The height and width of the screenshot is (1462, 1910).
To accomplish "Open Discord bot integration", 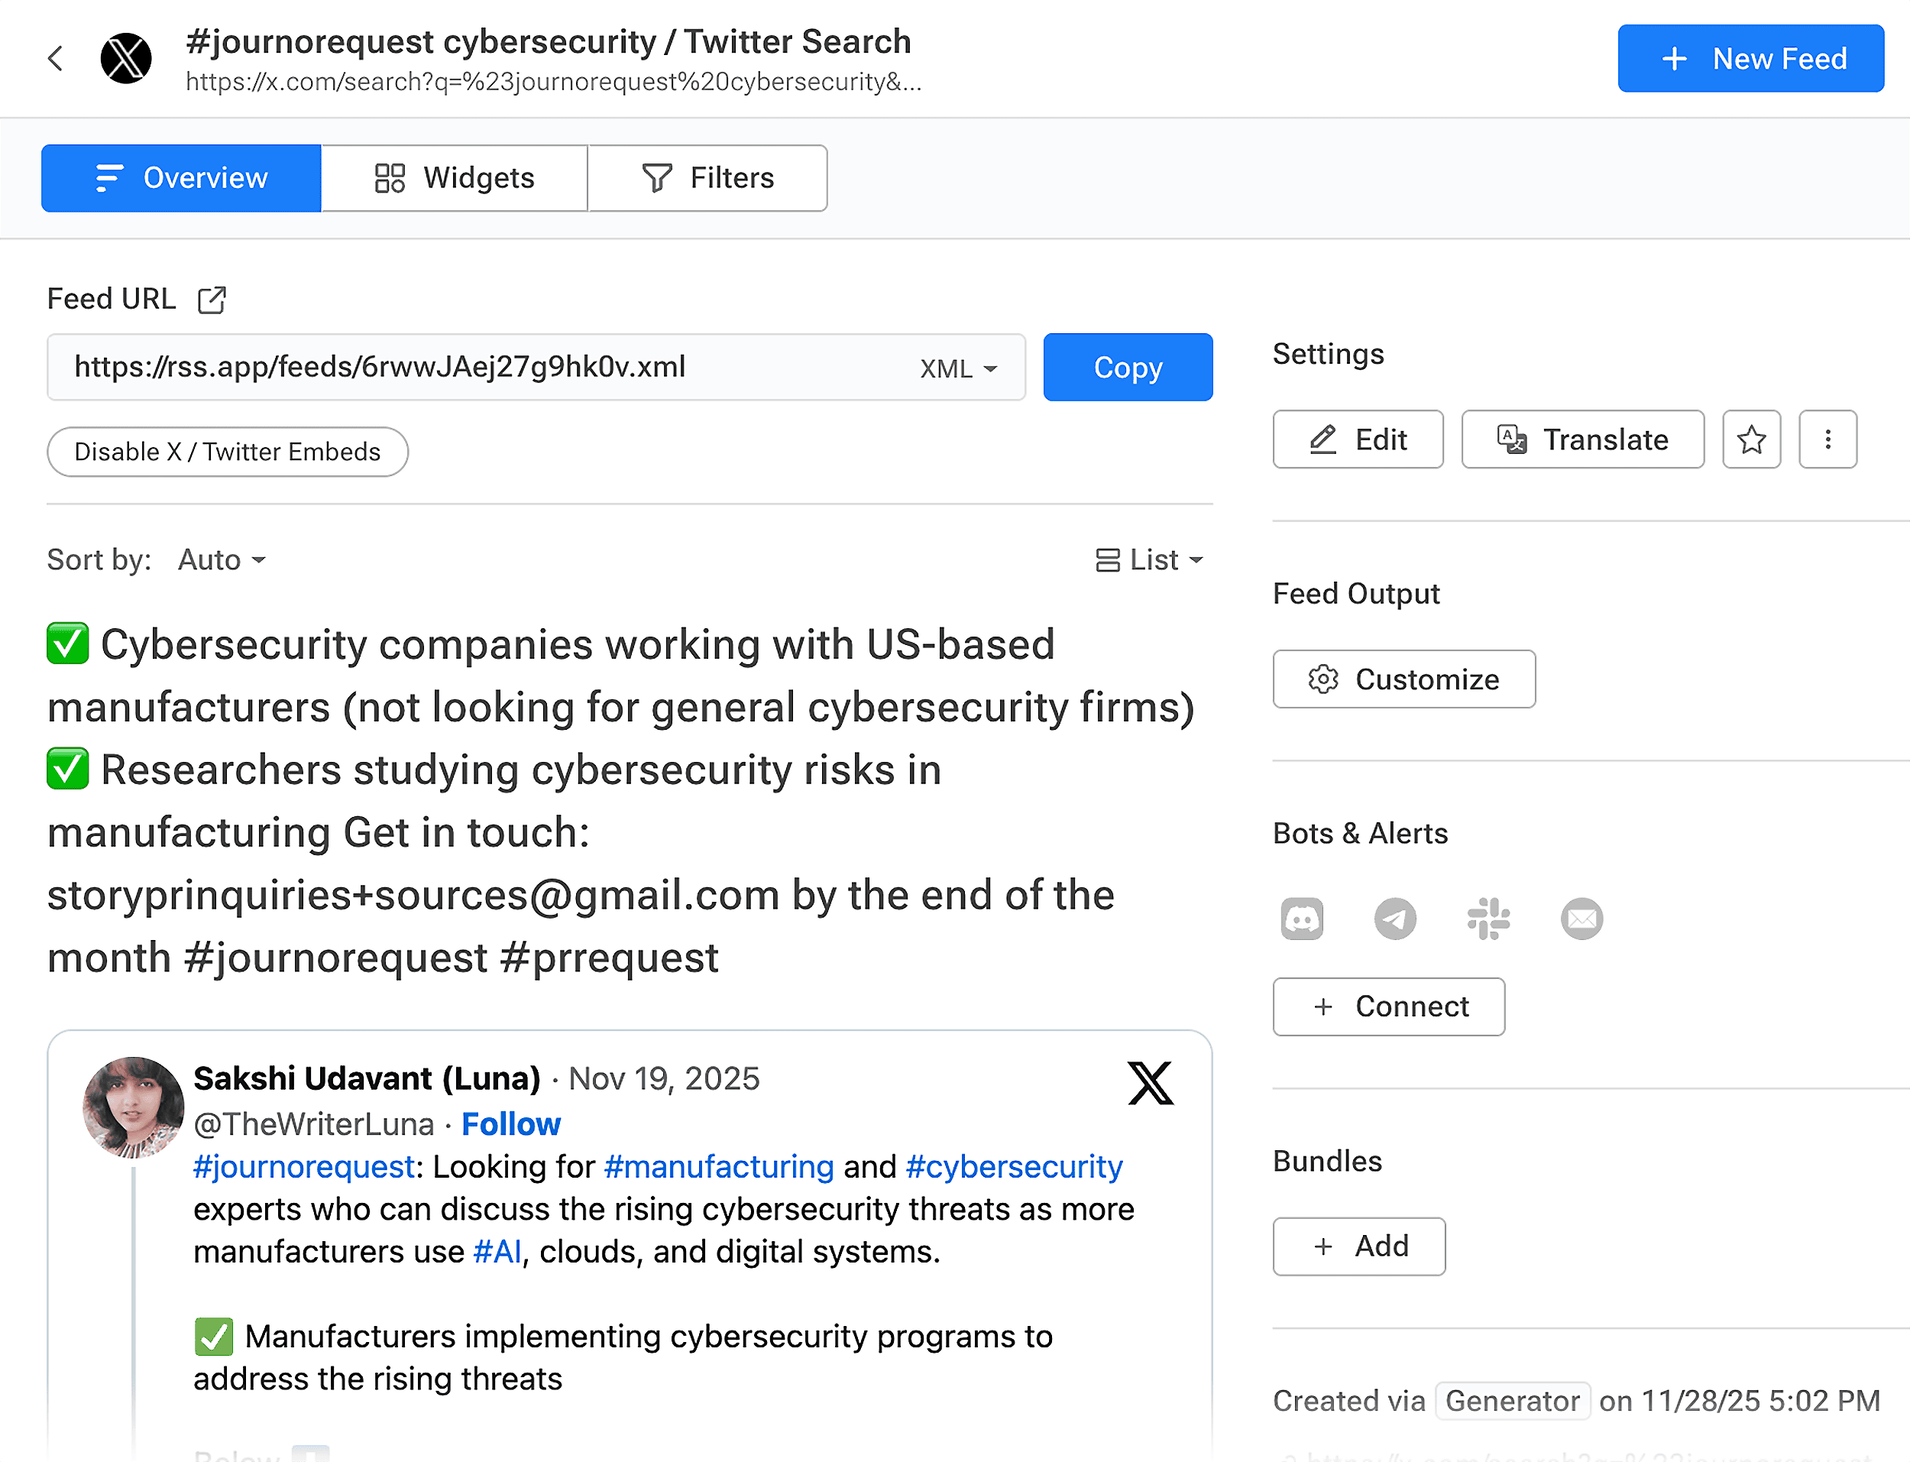I will tap(1303, 918).
